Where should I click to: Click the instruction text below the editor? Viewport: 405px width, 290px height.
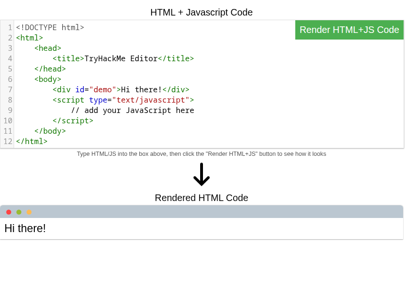click(201, 154)
